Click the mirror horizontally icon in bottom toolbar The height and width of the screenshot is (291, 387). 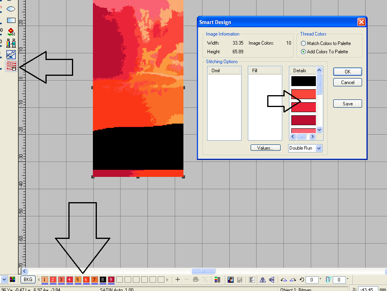pyautogui.click(x=262, y=280)
